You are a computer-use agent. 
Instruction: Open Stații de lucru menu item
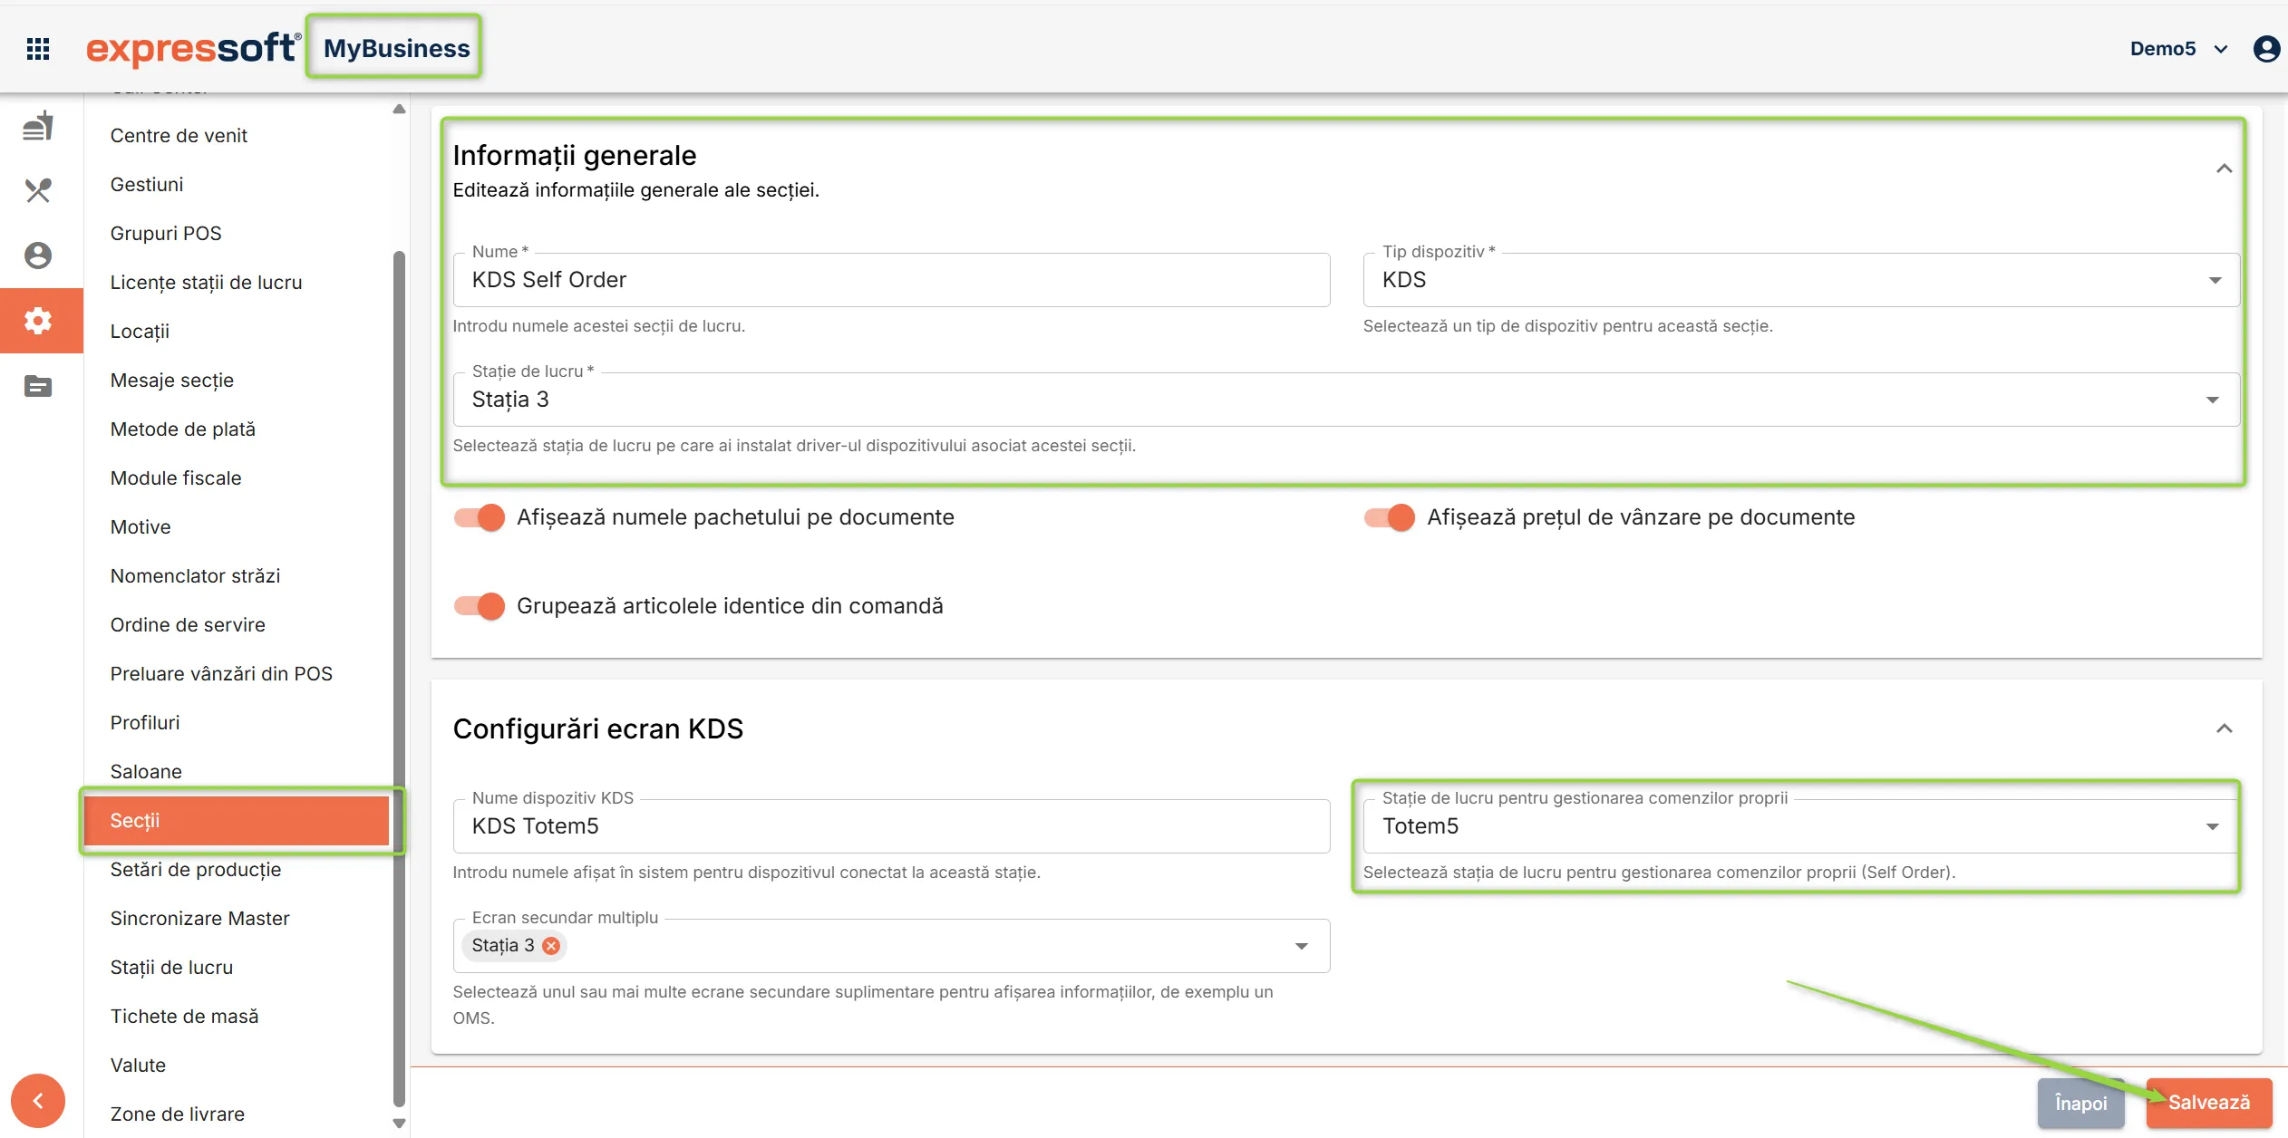point(171,968)
